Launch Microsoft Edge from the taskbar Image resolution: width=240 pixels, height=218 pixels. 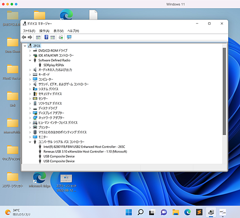click(187, 212)
